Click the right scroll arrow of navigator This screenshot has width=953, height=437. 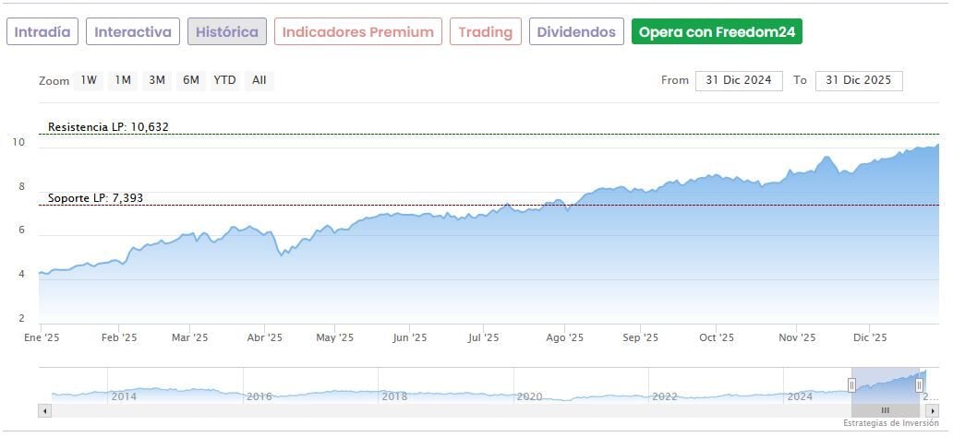(934, 410)
